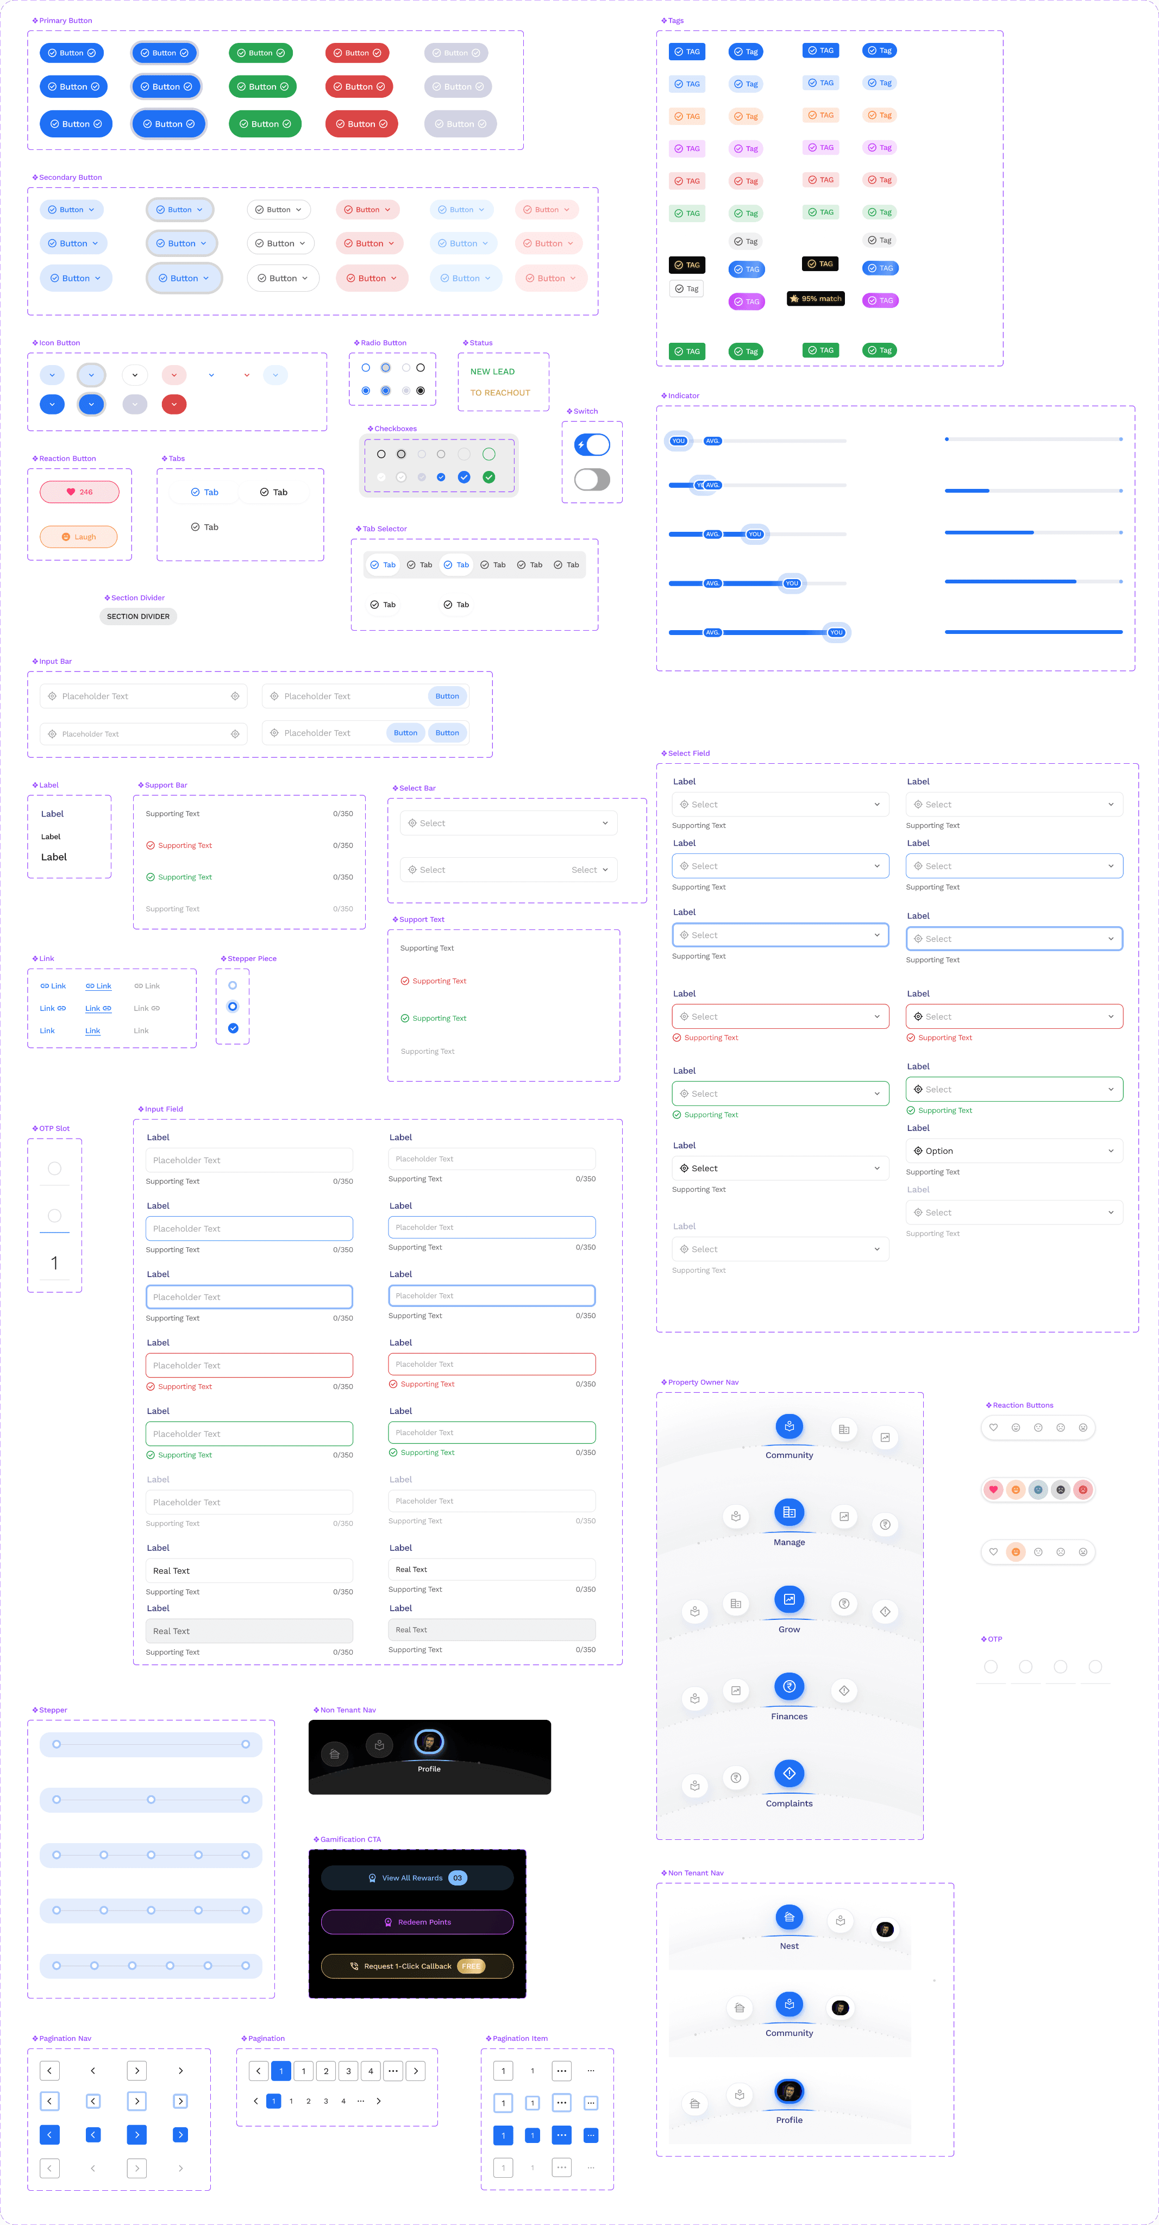Enable the grey off switch

point(592,479)
